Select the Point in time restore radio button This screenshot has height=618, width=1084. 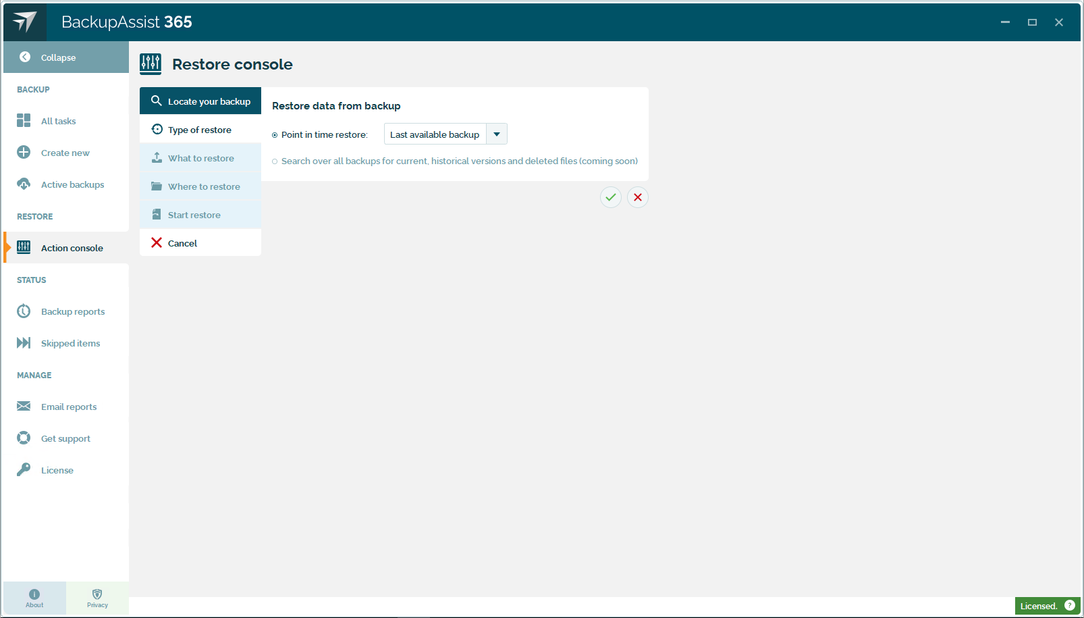coord(275,135)
